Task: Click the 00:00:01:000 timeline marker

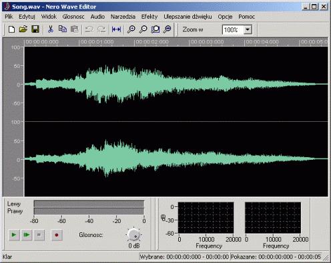Action: point(97,42)
